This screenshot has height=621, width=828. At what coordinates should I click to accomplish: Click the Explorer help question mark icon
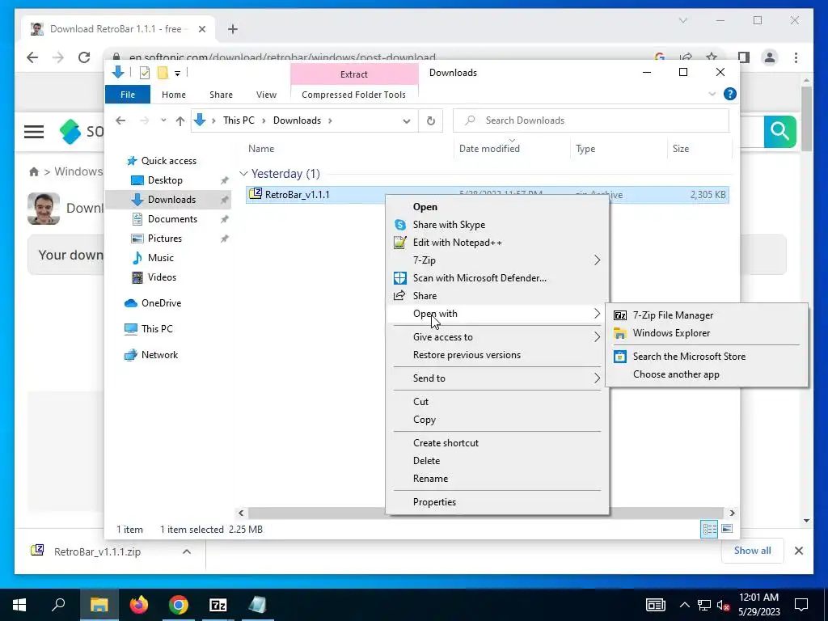pyautogui.click(x=730, y=95)
